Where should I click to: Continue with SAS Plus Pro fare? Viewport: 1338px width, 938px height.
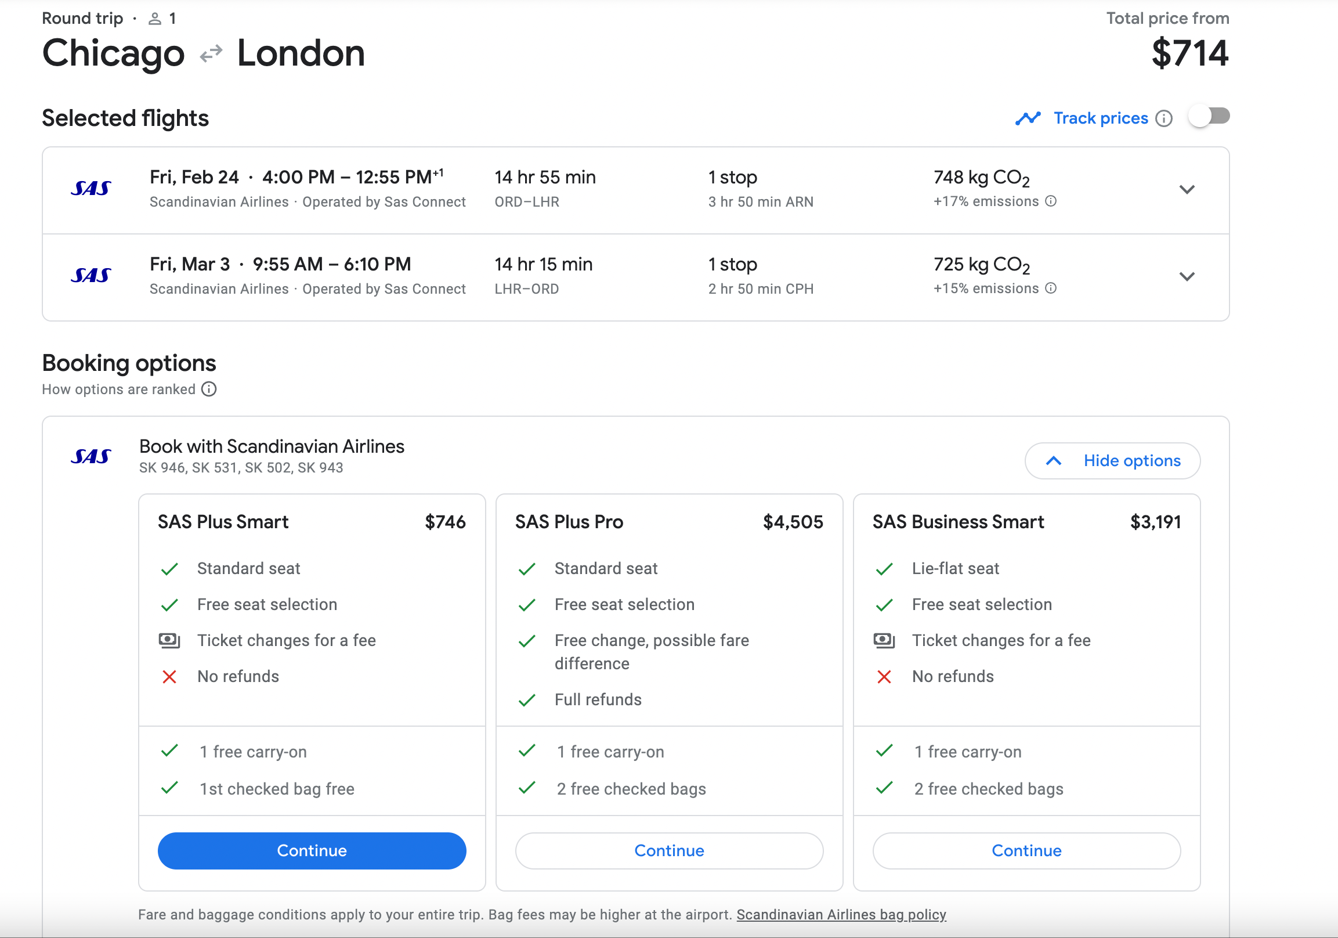click(x=669, y=850)
